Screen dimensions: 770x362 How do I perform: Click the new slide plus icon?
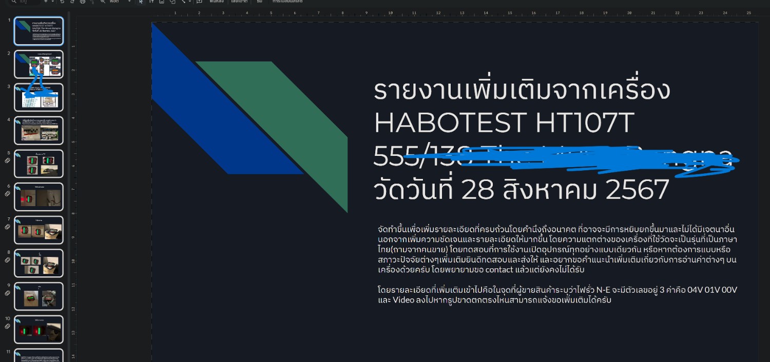46,2
